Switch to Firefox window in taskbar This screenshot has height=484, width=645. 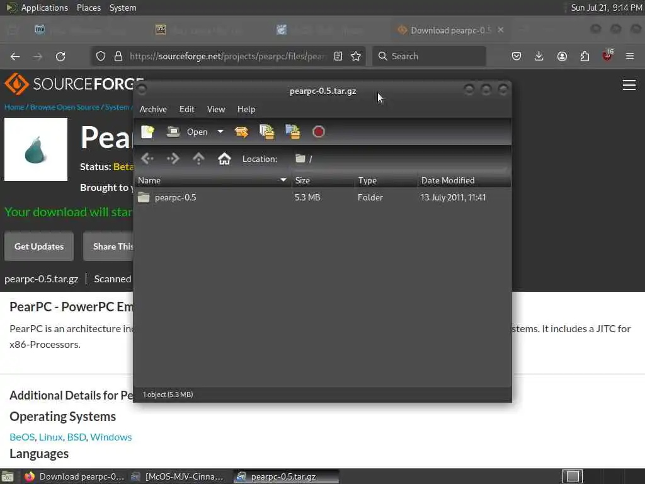tap(74, 476)
